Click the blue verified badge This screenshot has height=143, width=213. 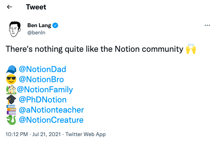tap(55, 25)
